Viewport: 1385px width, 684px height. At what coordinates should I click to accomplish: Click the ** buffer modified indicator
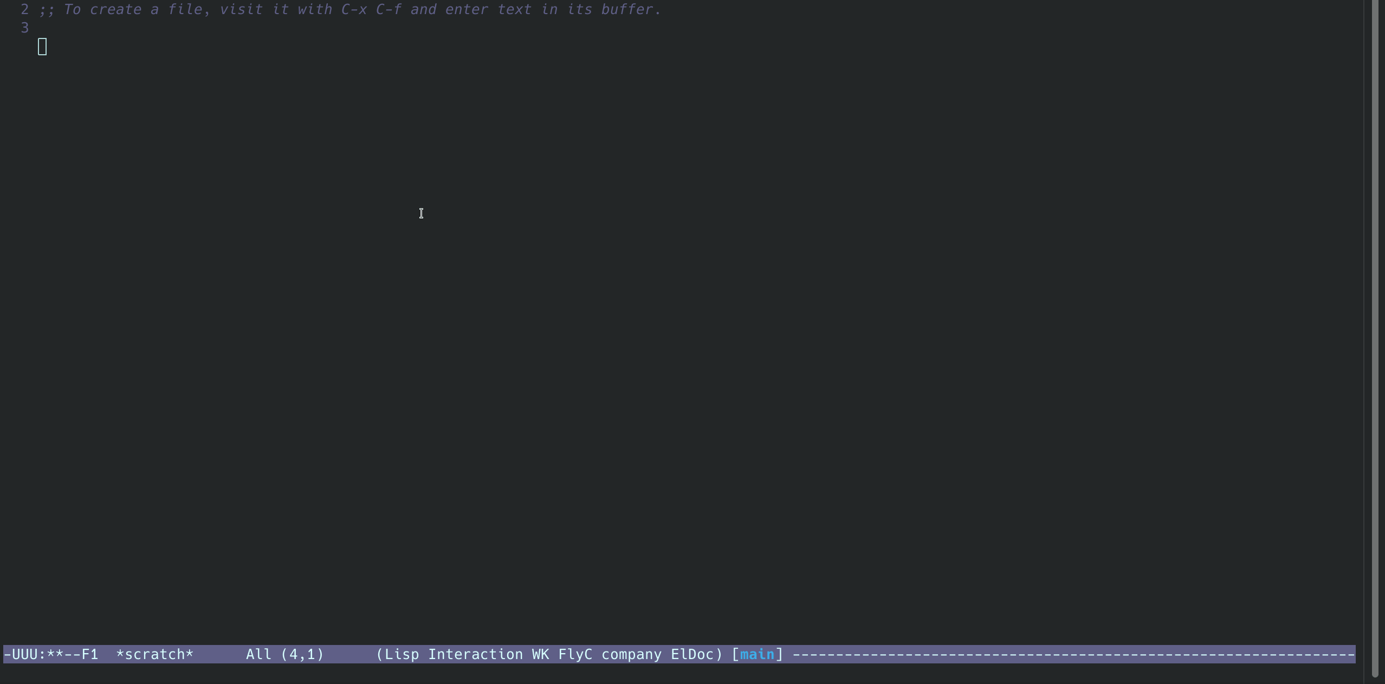pyautogui.click(x=55, y=654)
